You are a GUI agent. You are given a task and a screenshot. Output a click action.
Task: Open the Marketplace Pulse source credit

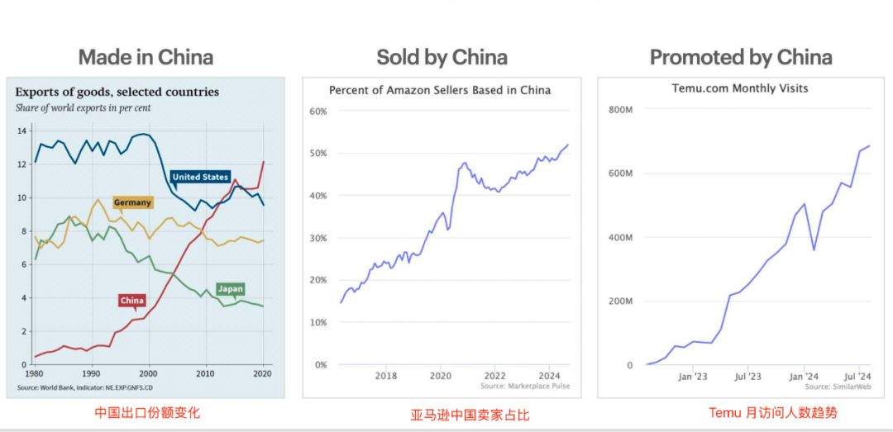(x=525, y=386)
